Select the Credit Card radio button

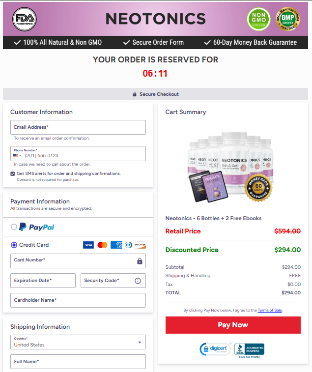tap(14, 245)
